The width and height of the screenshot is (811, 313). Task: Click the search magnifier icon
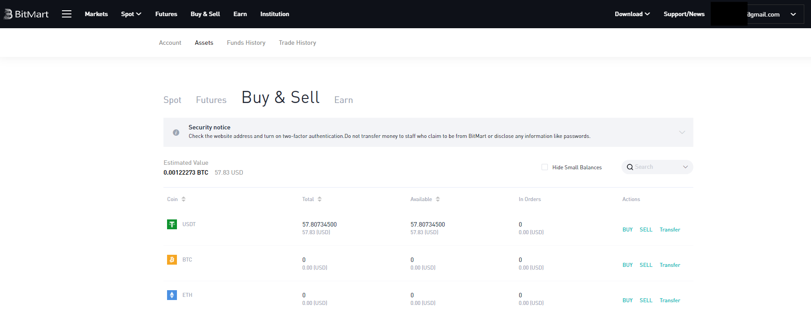[630, 167]
